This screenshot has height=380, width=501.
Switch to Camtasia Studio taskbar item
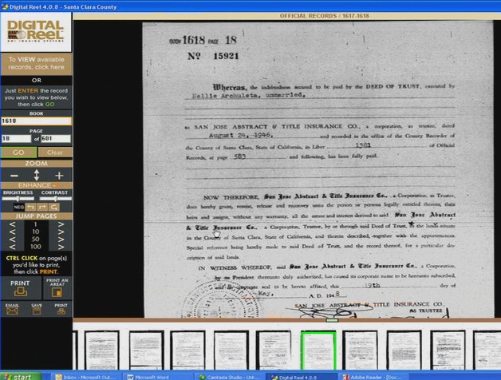(230, 377)
